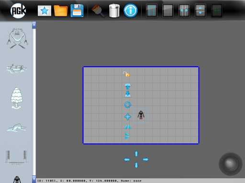Click the sidebar scroll down arrow
The image size is (245, 183).
(34, 179)
